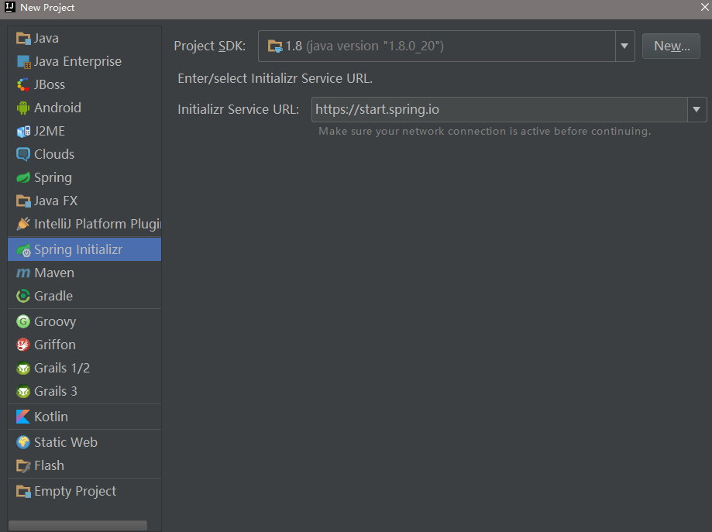
Task: Select the "Clouds" list entry text
Action: click(x=54, y=154)
